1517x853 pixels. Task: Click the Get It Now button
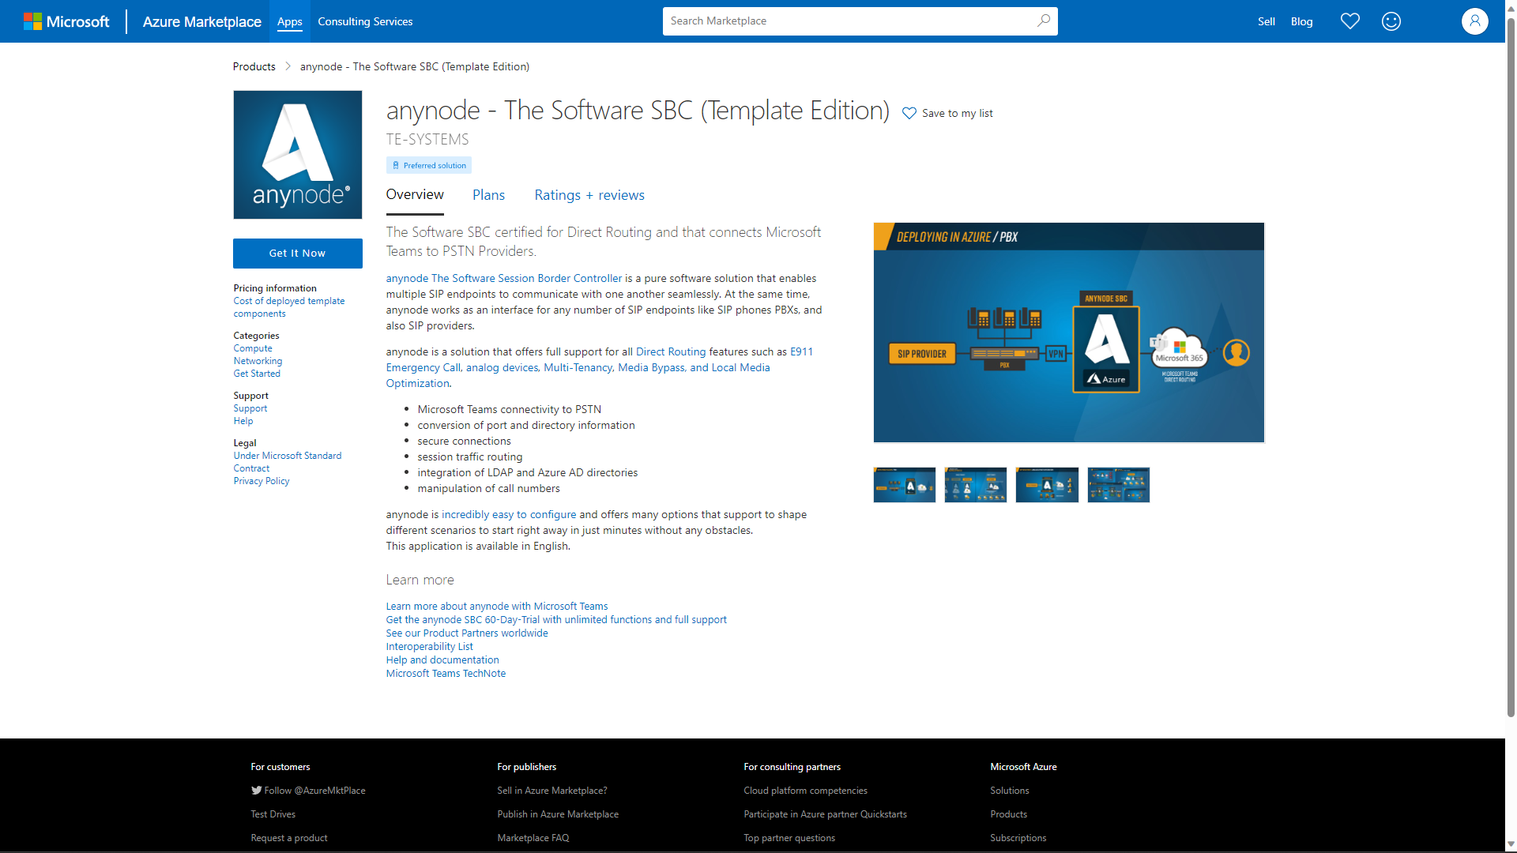click(298, 253)
